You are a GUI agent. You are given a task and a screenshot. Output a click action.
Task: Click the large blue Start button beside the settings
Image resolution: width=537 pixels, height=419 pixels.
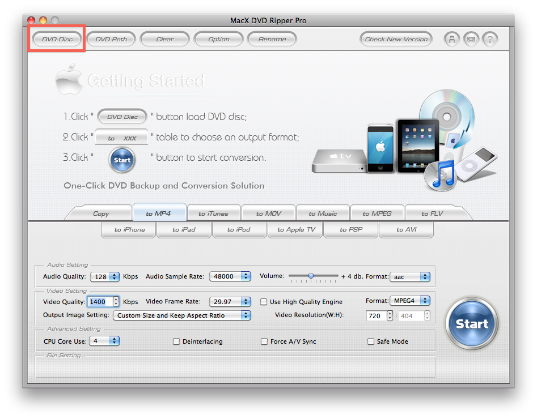(x=472, y=323)
